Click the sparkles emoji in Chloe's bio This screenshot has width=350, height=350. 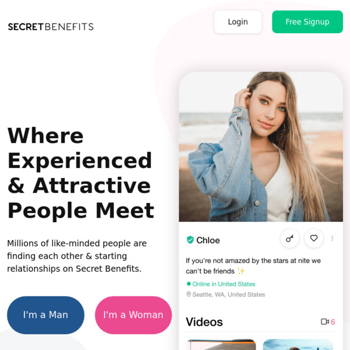(x=241, y=271)
